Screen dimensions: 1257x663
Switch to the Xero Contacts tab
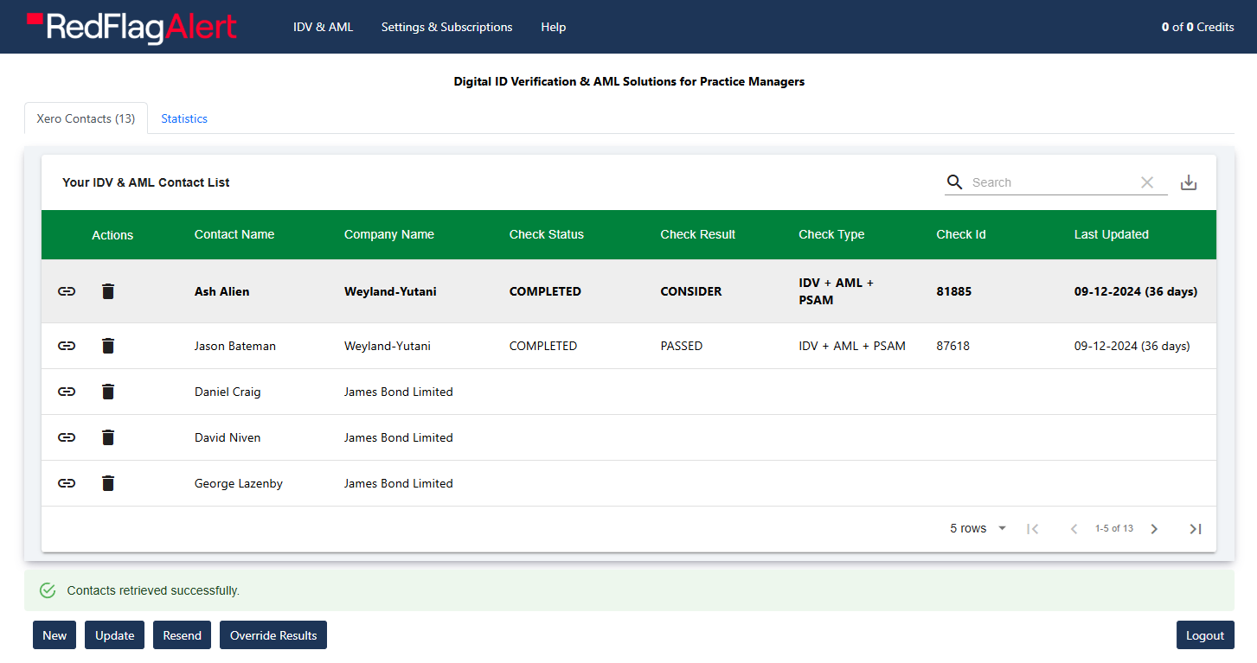[x=86, y=118]
